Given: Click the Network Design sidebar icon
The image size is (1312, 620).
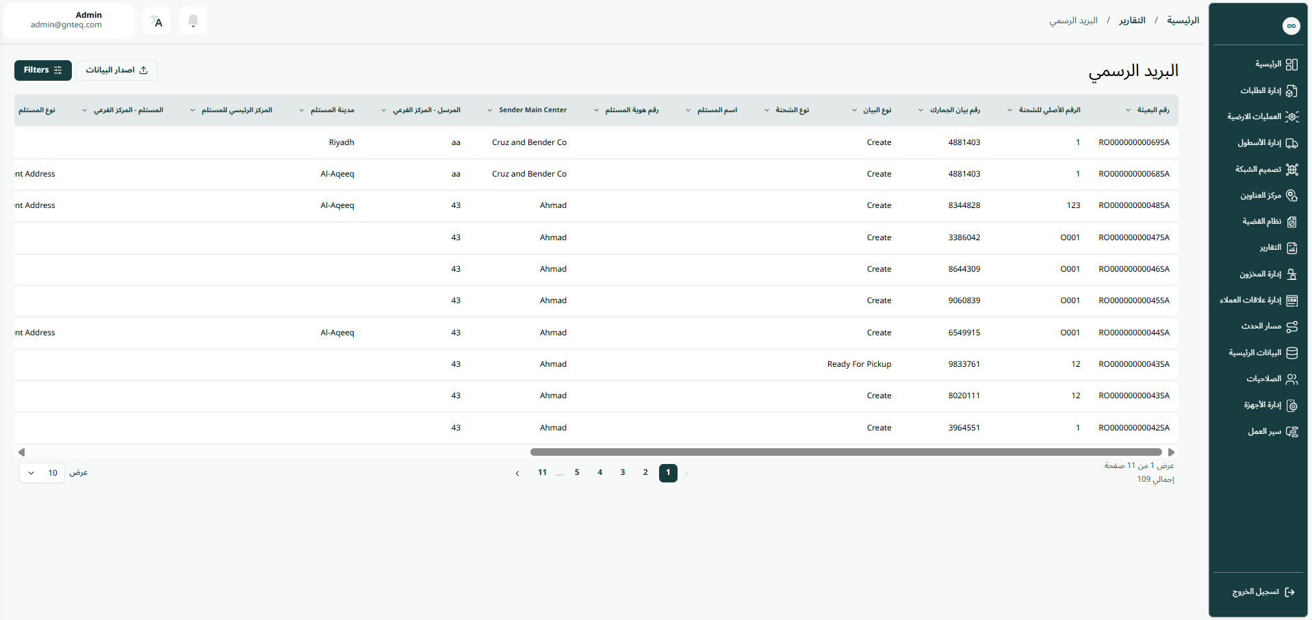Looking at the screenshot, I should pyautogui.click(x=1291, y=170).
